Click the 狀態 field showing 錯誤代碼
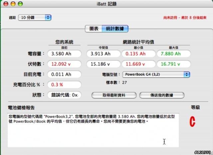The image size is (213, 155). pyautogui.click(x=64, y=95)
